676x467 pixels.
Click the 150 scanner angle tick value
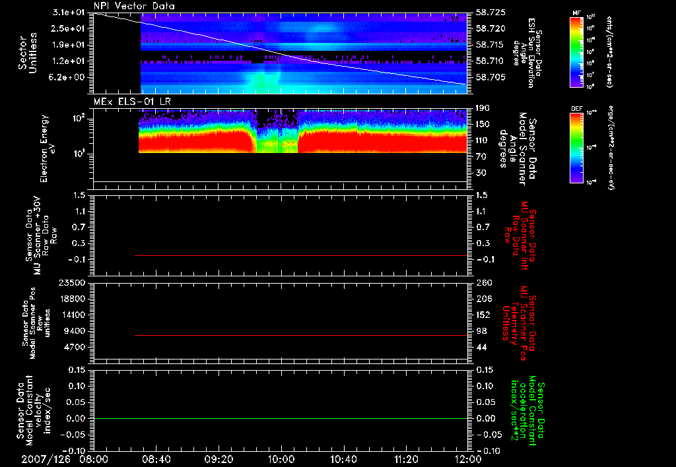coord(483,124)
